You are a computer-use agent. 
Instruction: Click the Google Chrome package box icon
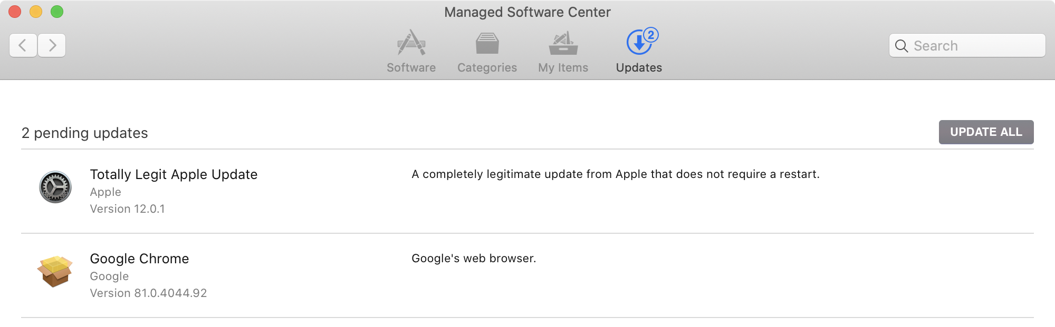[x=55, y=271]
